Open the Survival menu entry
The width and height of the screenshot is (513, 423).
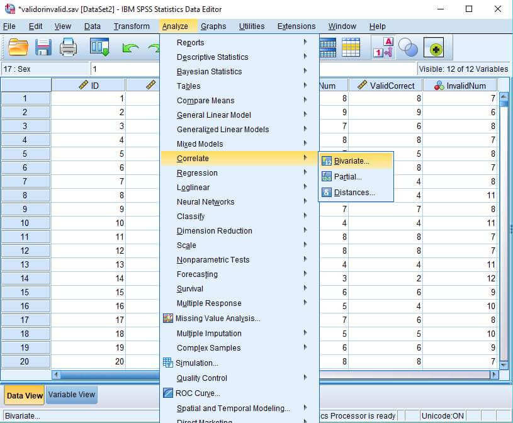[x=239, y=288]
